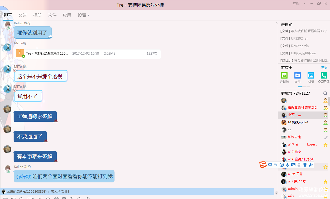Select member a 直销人防设备
The height and width of the screenshot is (199, 330).
pyautogui.click(x=303, y=159)
